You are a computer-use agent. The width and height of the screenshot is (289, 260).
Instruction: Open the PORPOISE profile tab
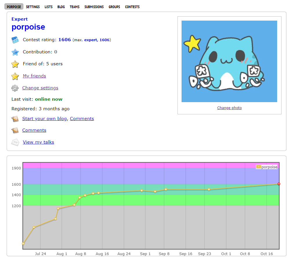click(x=14, y=7)
